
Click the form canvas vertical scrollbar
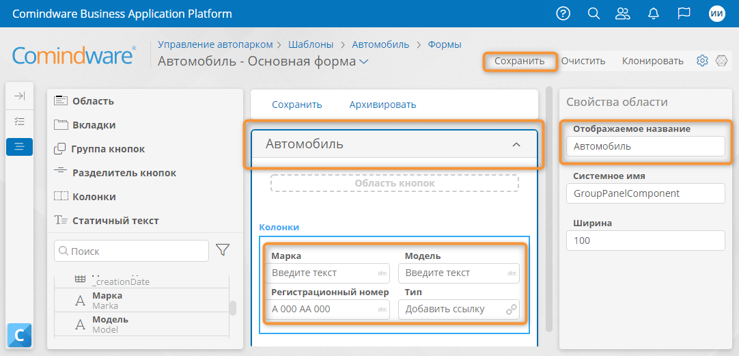click(548, 209)
